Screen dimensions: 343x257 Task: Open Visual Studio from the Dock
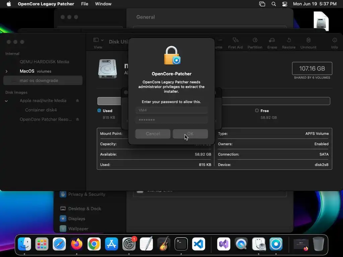click(223, 244)
